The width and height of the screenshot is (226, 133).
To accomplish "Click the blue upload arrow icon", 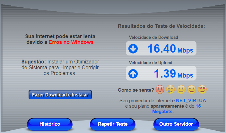I will pyautogui.click(x=133, y=74).
